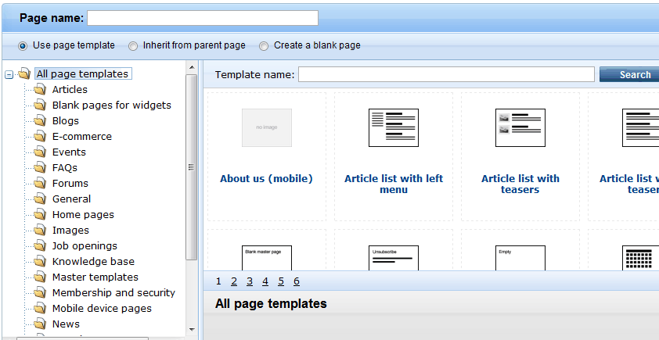Open the Forums category label
Image resolution: width=659 pixels, height=340 pixels.
70,183
